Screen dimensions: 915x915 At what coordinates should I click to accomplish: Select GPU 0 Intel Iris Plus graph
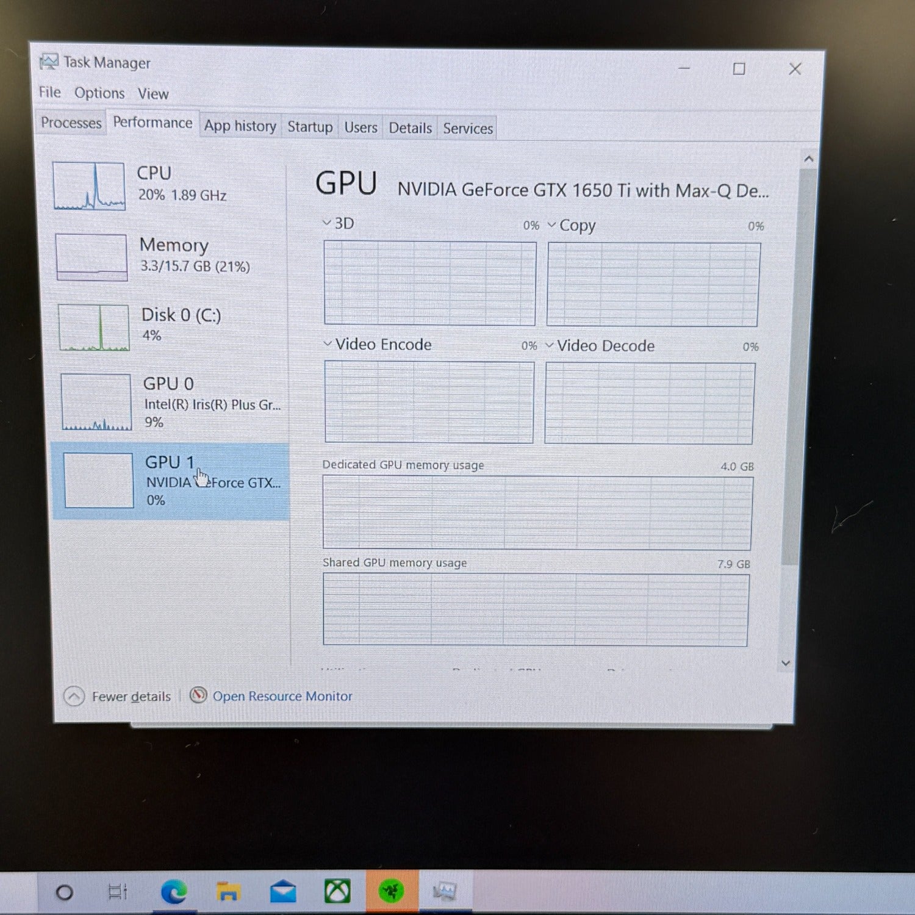[x=96, y=402]
